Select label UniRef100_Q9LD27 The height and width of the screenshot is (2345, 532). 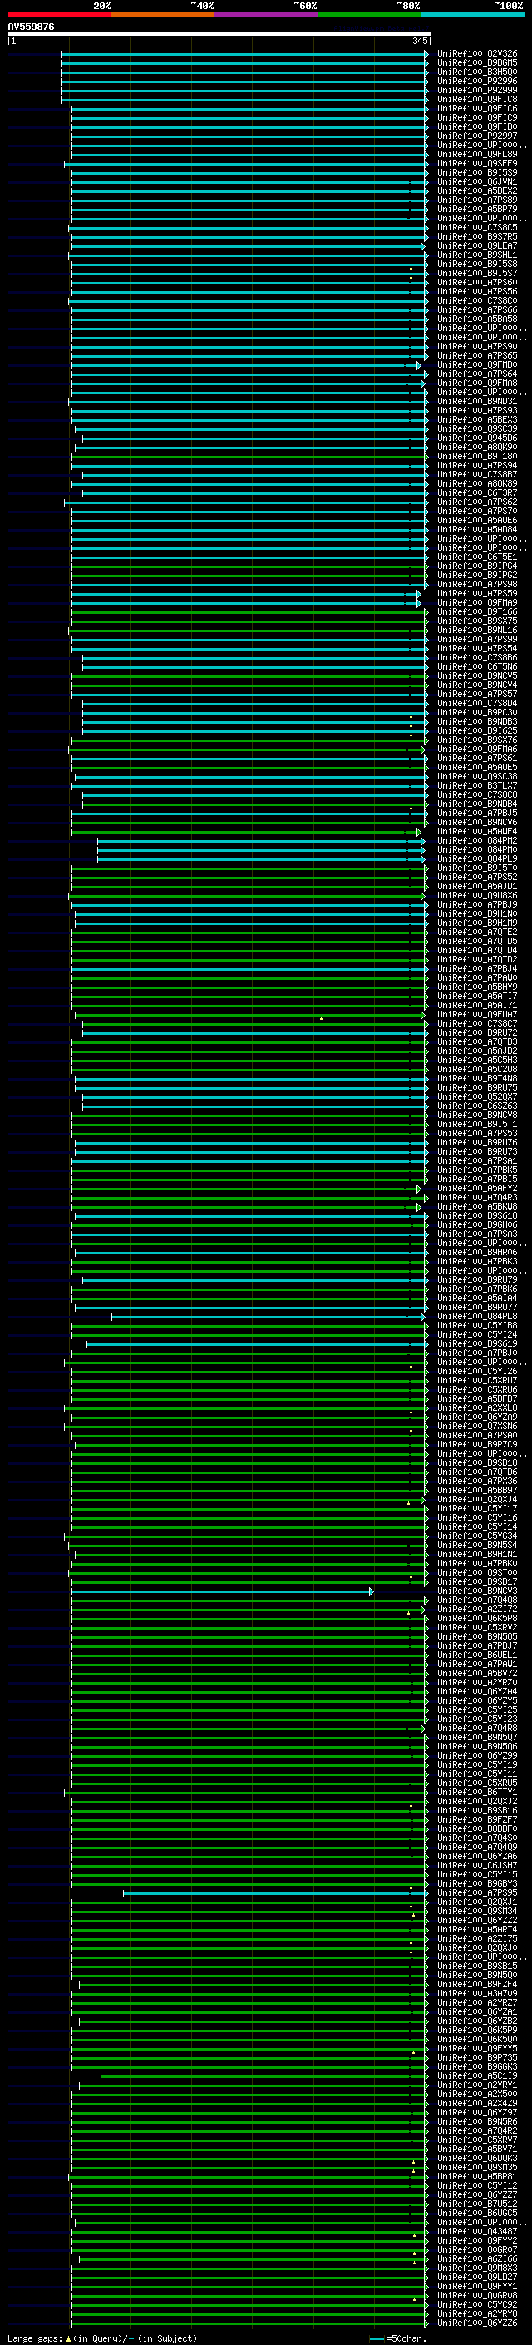(477, 2278)
